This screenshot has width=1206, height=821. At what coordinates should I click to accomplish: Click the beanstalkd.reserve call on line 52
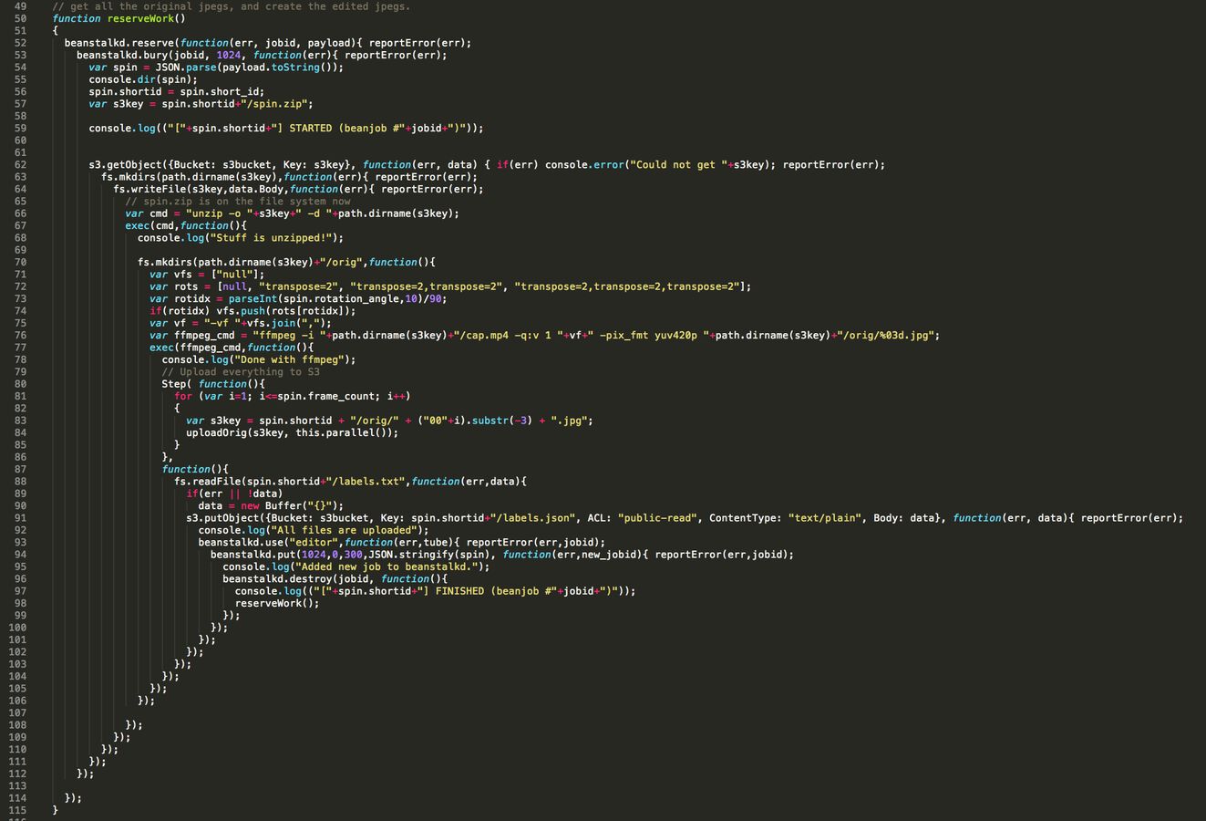click(x=119, y=42)
